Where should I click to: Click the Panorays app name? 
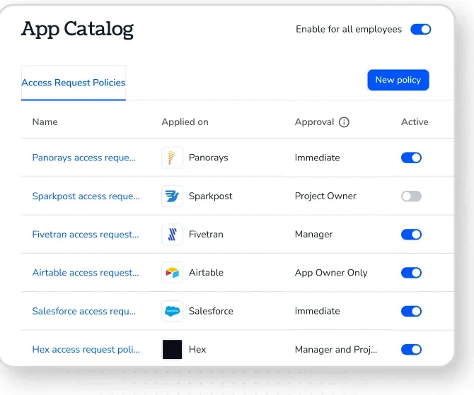208,158
